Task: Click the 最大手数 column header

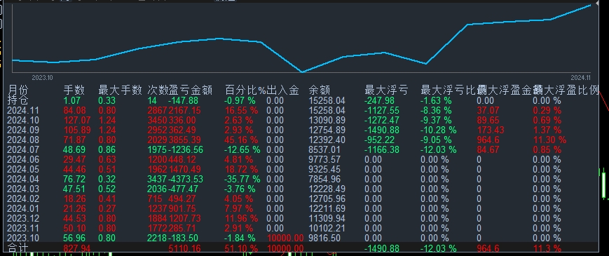Action: (120, 90)
